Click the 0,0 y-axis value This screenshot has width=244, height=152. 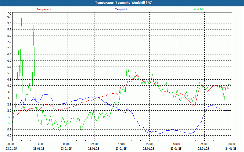pyautogui.click(x=9, y=135)
